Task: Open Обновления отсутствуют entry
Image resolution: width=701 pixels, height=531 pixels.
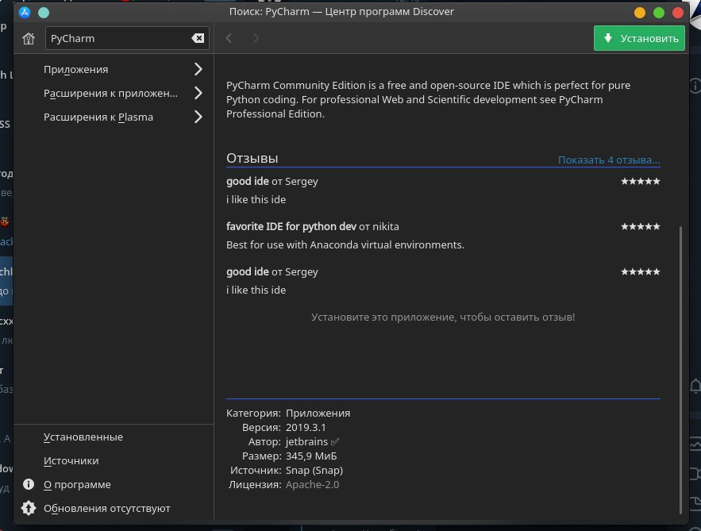Action: coord(114,508)
